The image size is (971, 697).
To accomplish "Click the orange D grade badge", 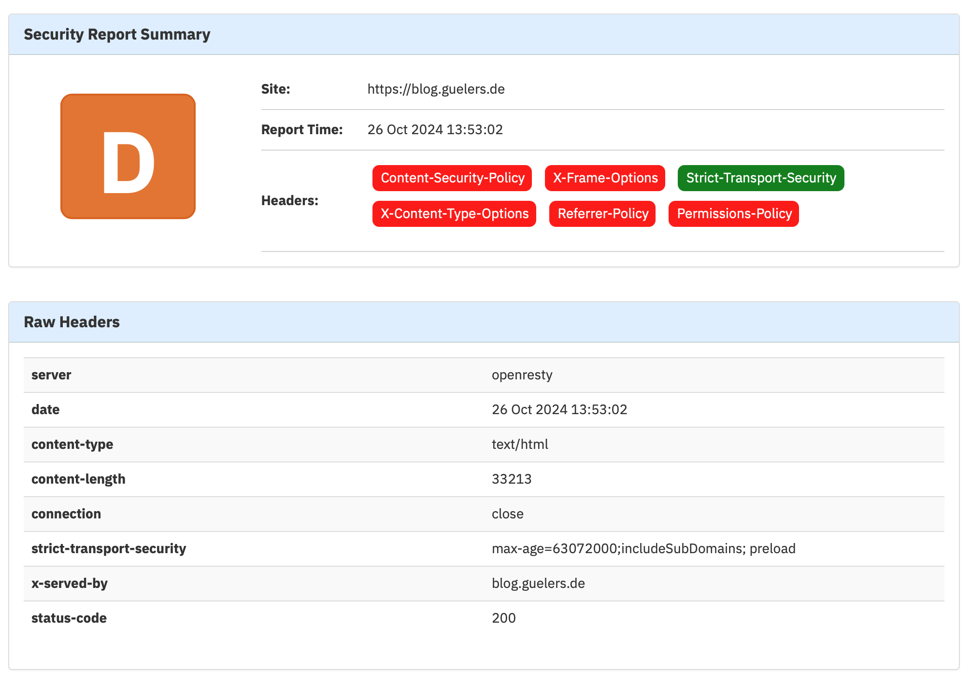I will point(128,156).
